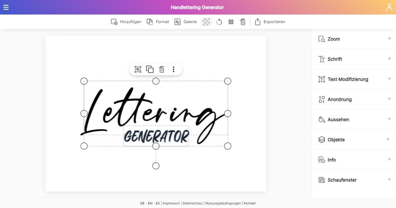Click the Text Modifizierung panel icon
Image resolution: width=396 pixels, height=208 pixels.
coord(322,79)
